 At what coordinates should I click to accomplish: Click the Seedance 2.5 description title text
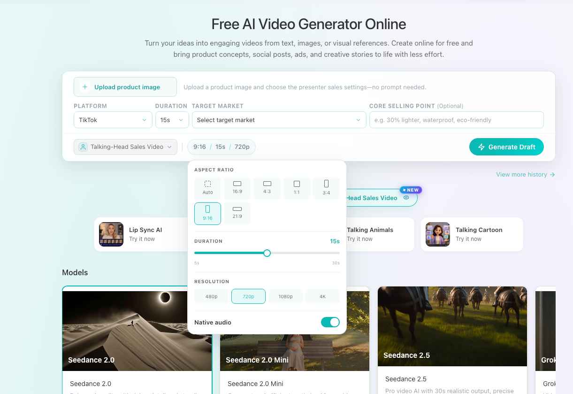406,379
